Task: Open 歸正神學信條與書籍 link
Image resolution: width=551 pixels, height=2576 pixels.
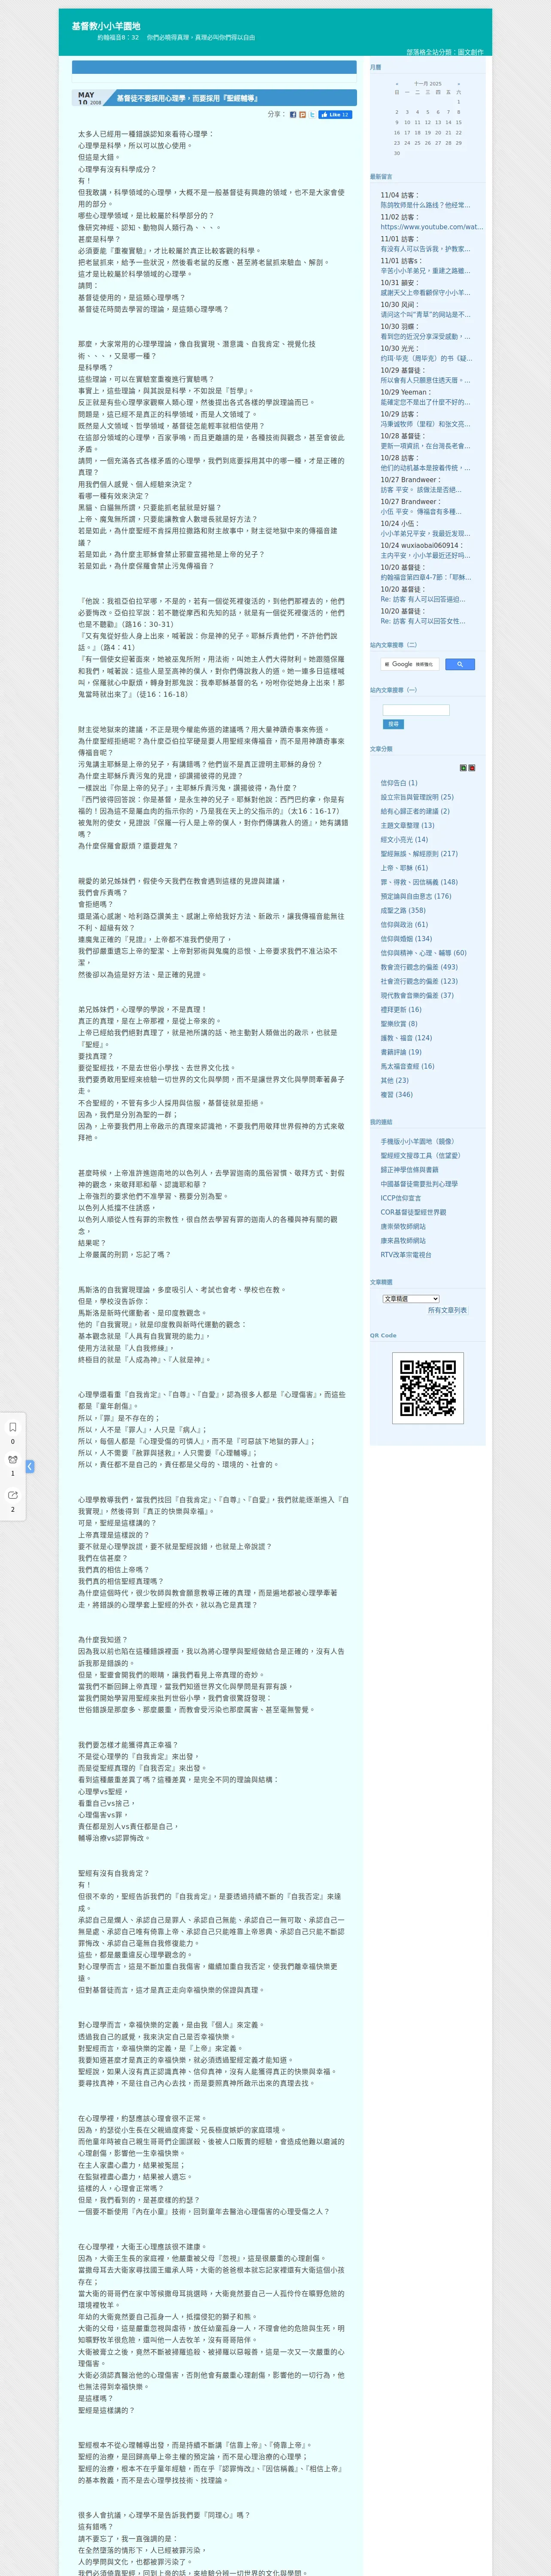Action: [409, 1169]
